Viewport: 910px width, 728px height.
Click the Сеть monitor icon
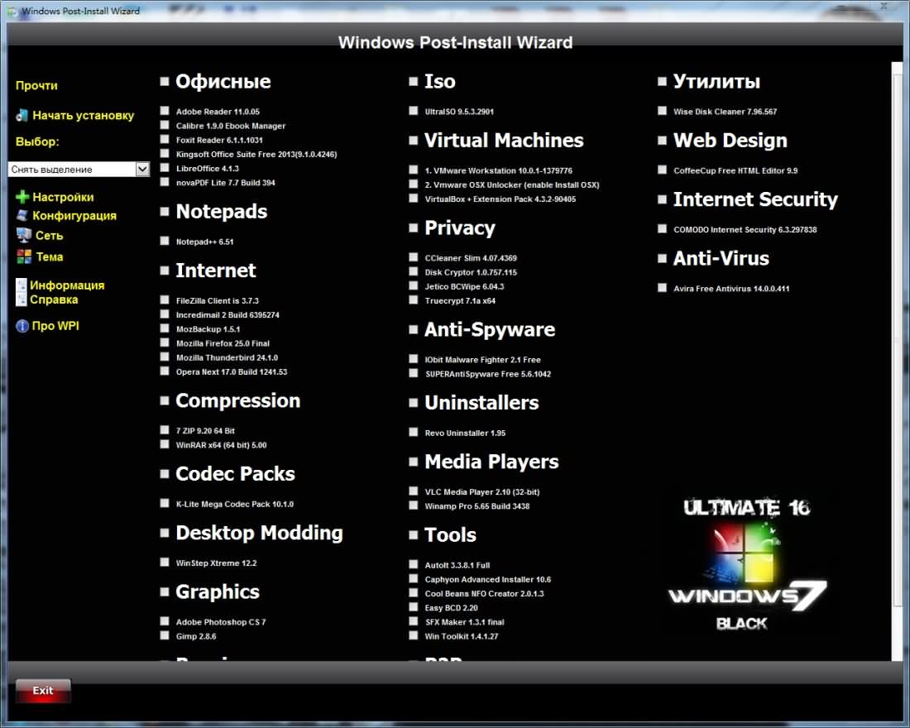click(x=24, y=235)
